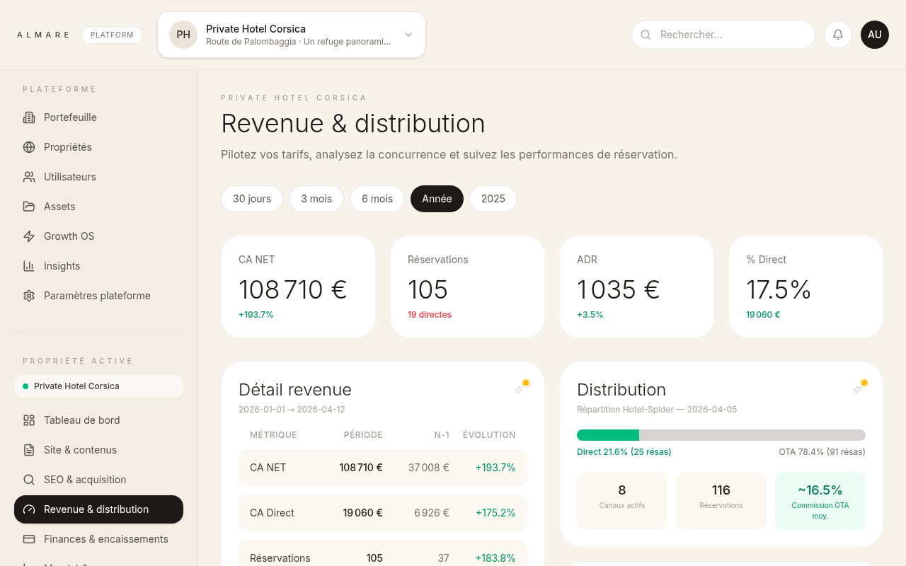
Task: Click the 37 008 € N-1 value
Action: click(x=429, y=468)
